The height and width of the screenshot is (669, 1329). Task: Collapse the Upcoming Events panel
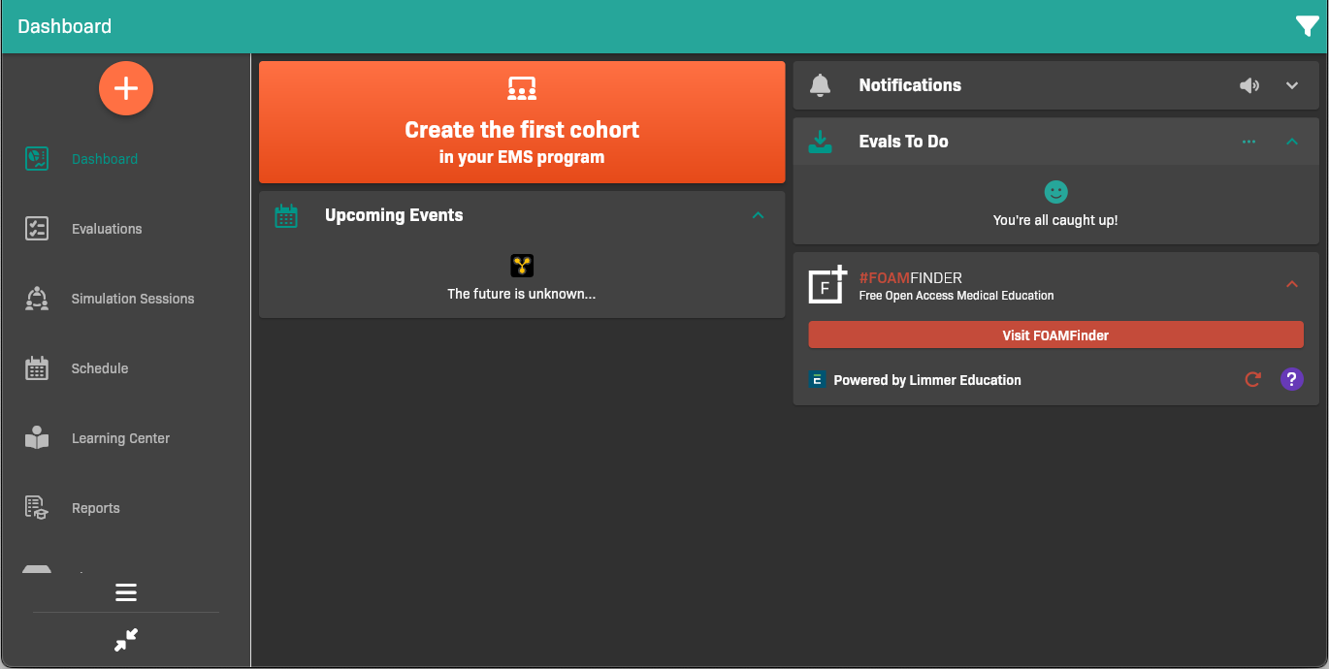pos(759,215)
